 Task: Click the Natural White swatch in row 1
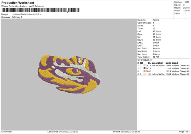145,65
